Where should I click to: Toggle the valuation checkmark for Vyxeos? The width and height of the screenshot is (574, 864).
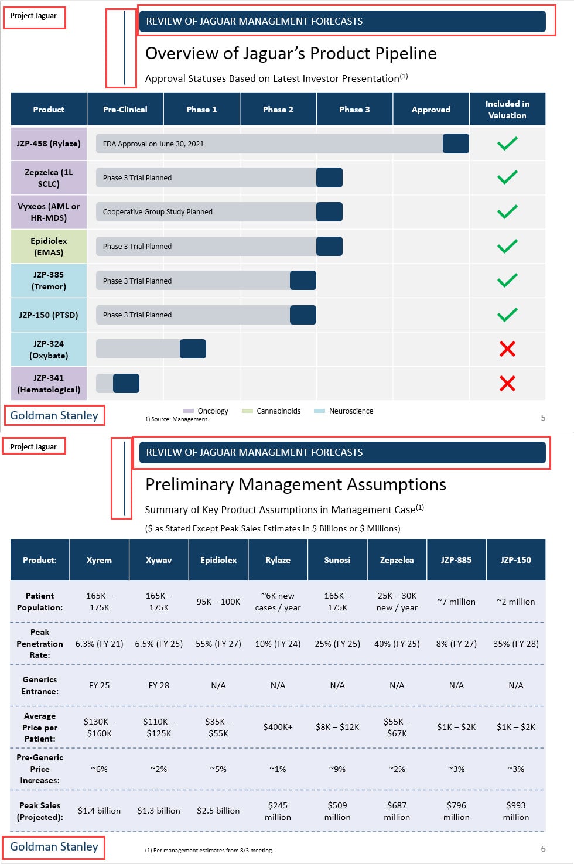click(506, 211)
